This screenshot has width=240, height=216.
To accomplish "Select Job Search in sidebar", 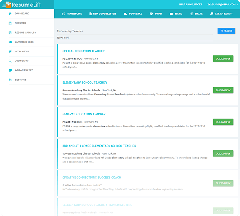I will [x=22, y=61].
